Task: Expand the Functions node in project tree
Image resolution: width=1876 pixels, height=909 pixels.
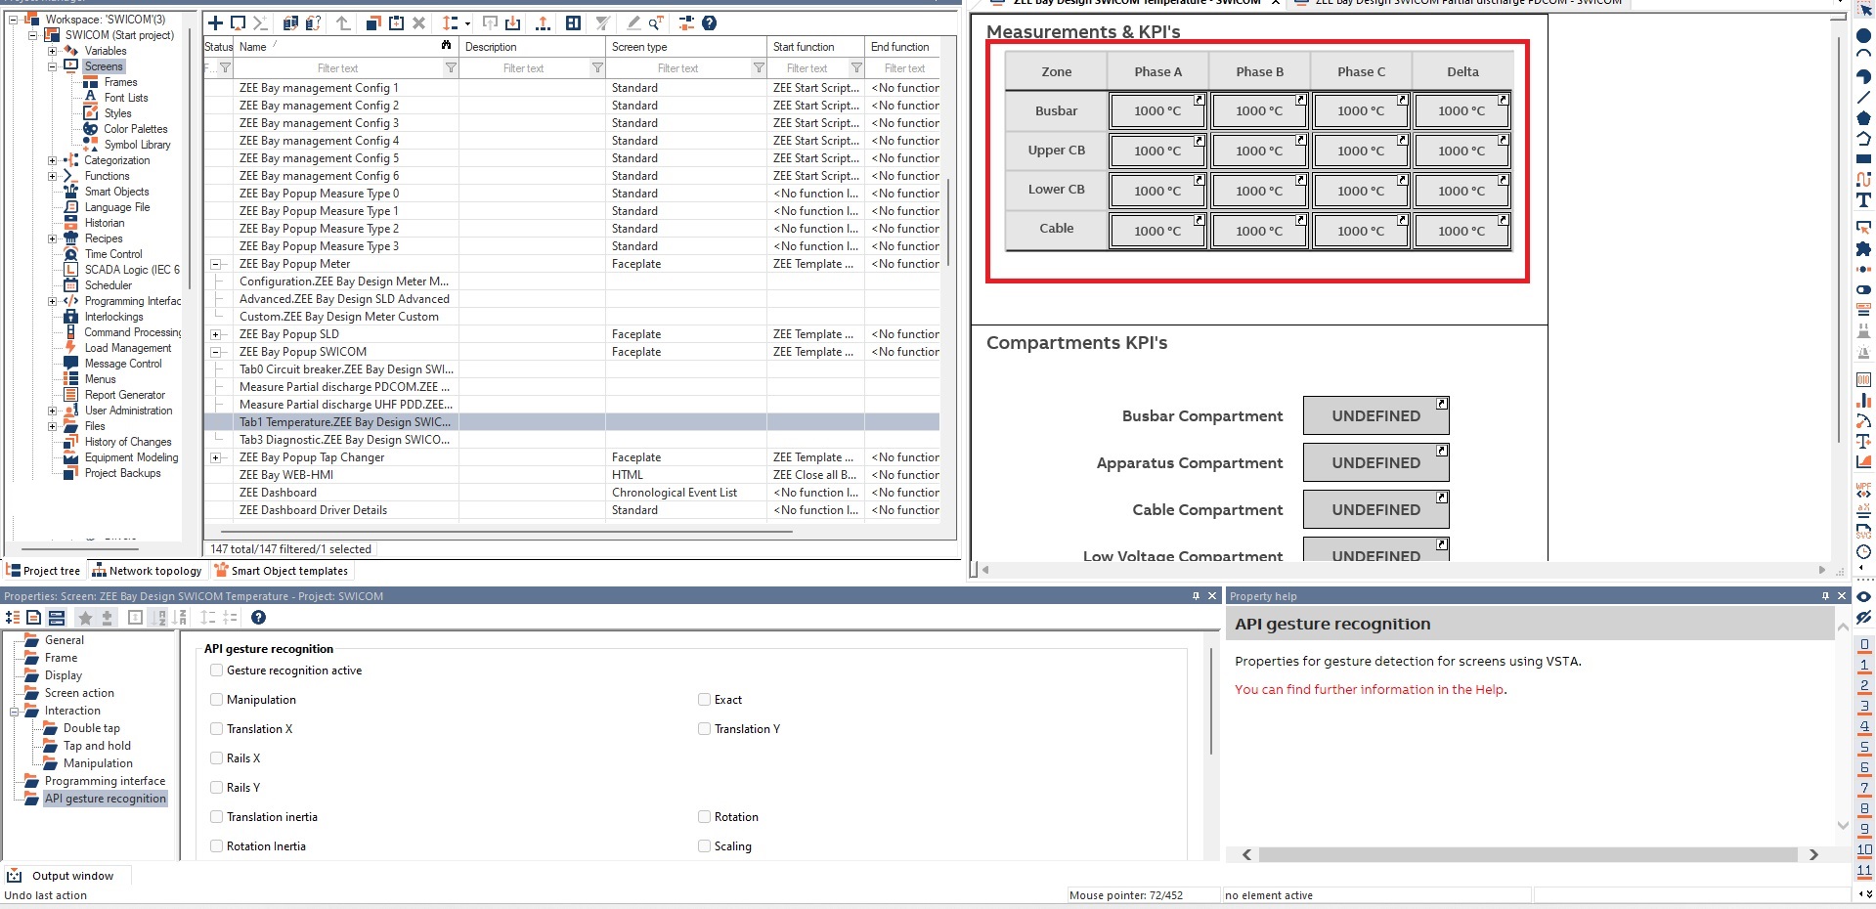Action: pos(53,176)
